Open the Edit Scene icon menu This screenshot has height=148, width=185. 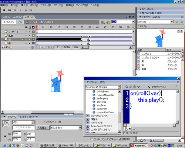coord(102,22)
